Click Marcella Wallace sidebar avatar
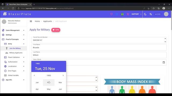The height and width of the screenshot is (96, 172). click(4, 22)
